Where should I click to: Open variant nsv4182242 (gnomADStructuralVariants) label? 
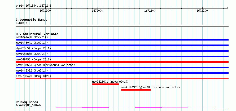[150, 87]
